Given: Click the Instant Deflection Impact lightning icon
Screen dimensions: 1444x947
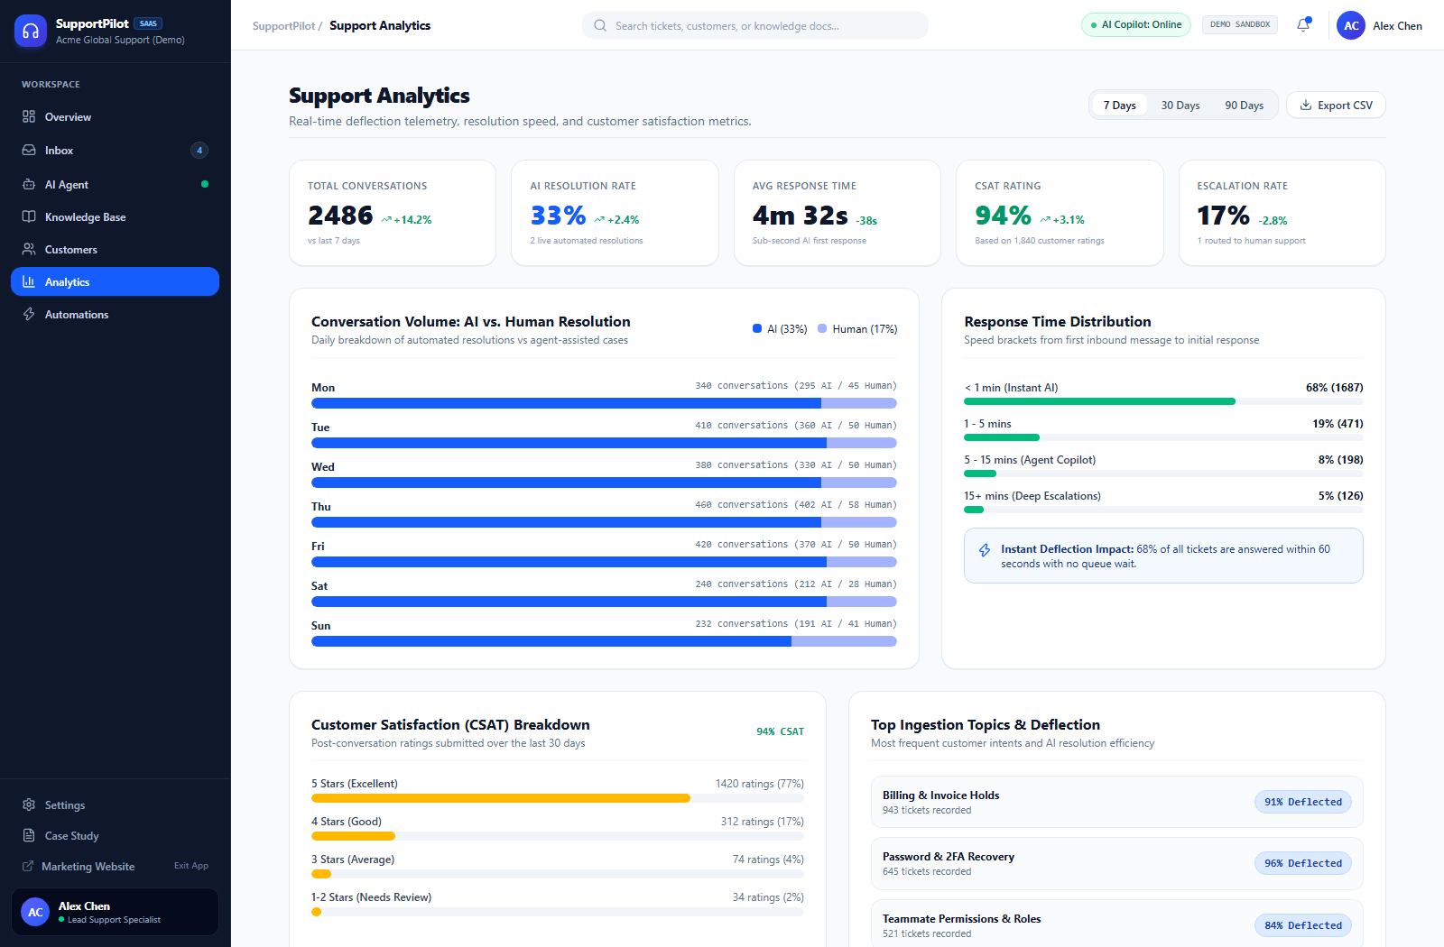Looking at the screenshot, I should click(x=984, y=550).
